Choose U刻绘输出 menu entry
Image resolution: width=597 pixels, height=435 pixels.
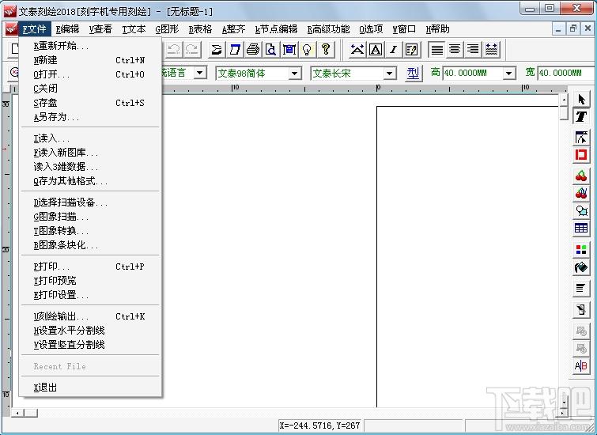pos(91,316)
